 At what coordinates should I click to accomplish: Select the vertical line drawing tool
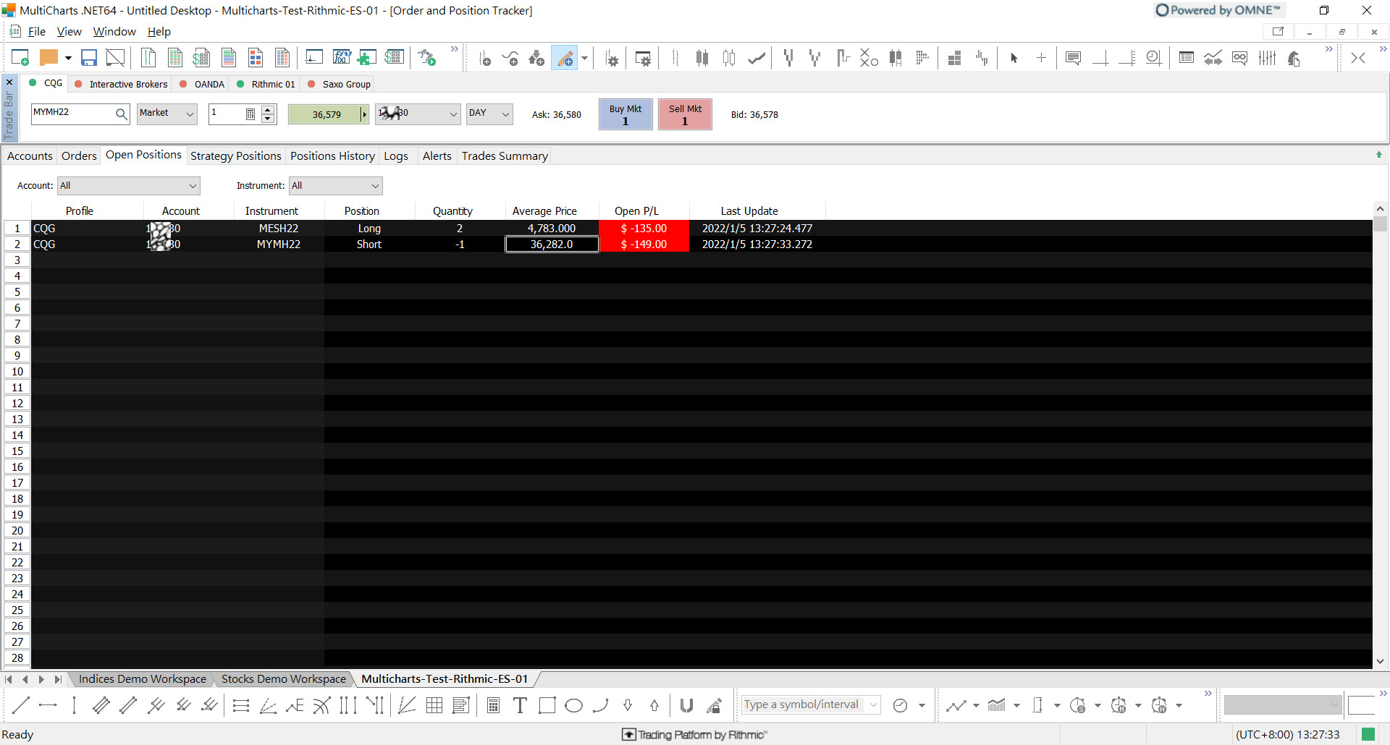(x=74, y=705)
